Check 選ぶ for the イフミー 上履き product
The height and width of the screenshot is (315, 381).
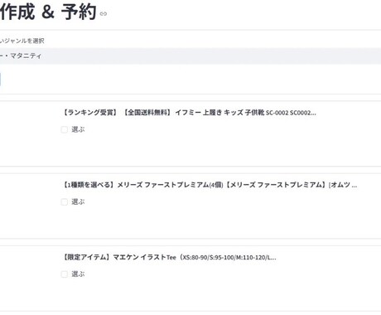click(65, 129)
